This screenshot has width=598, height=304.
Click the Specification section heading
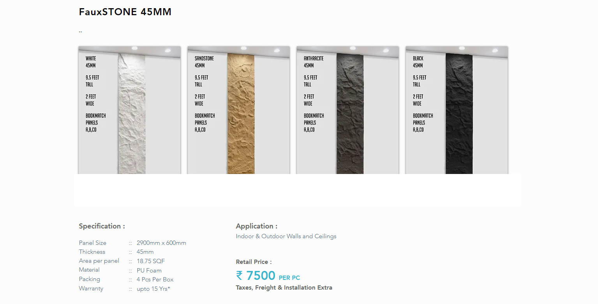tap(102, 226)
